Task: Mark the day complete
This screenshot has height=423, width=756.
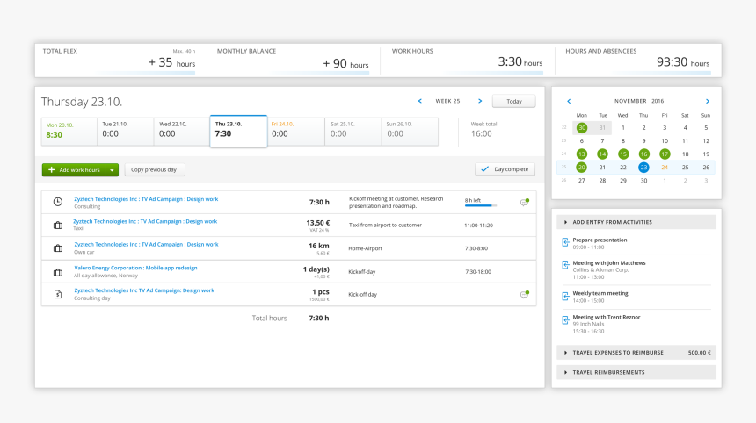Action: point(505,169)
